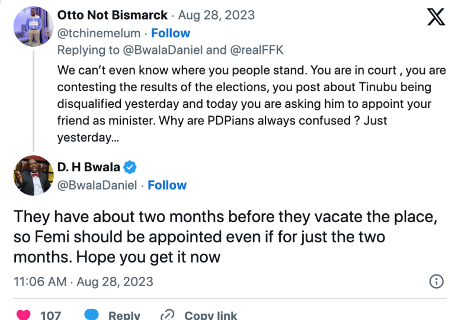Open Otto Not Bismarck's profile picture

point(33,27)
